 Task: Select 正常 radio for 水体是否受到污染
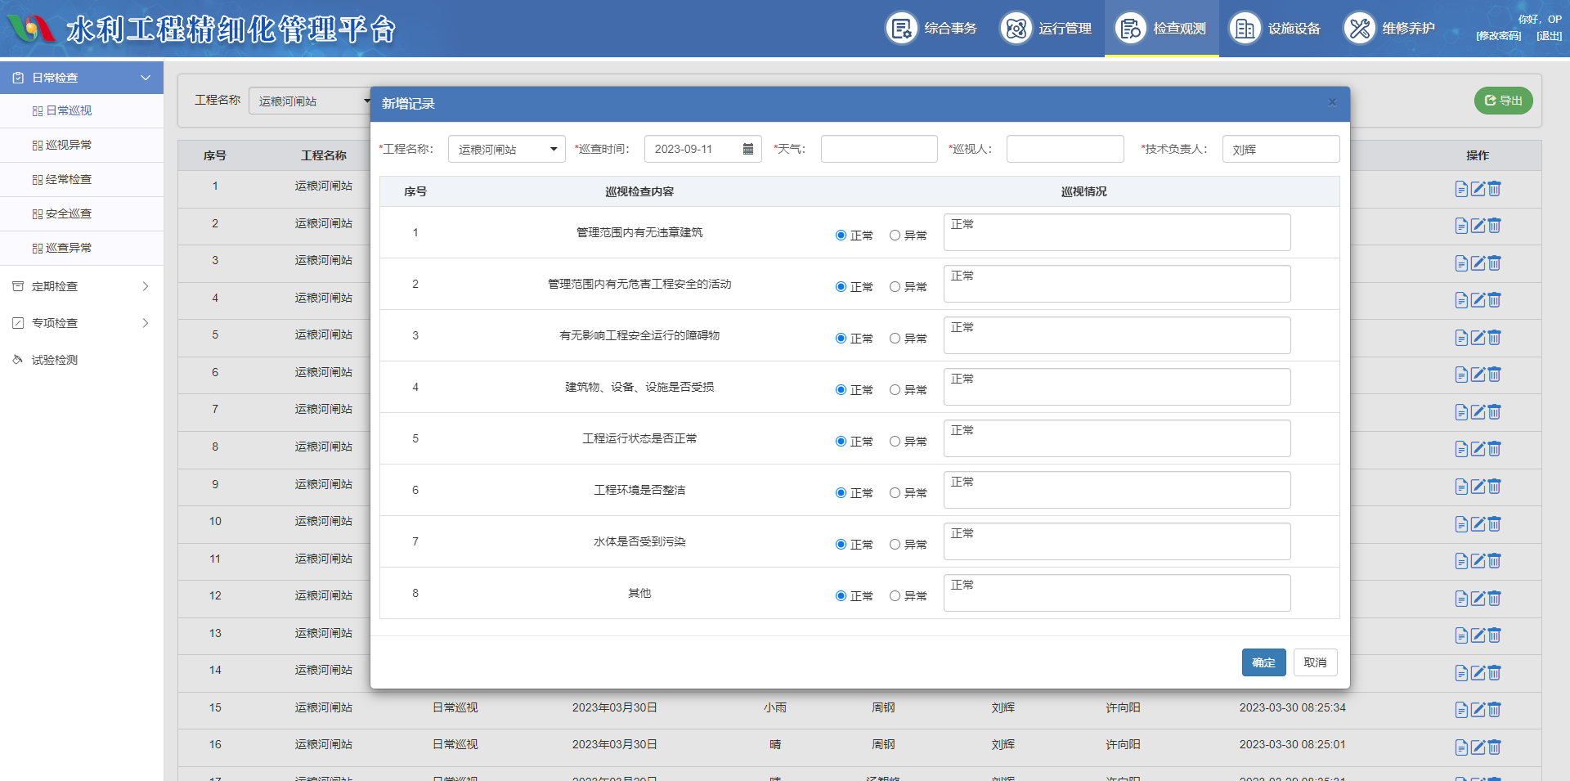(x=841, y=545)
